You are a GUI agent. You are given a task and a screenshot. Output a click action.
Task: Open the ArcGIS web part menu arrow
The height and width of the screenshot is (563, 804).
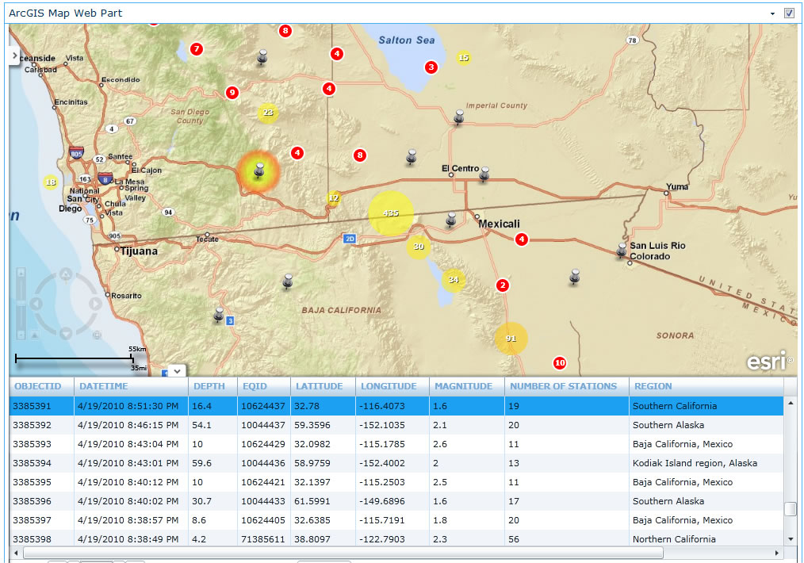[773, 13]
